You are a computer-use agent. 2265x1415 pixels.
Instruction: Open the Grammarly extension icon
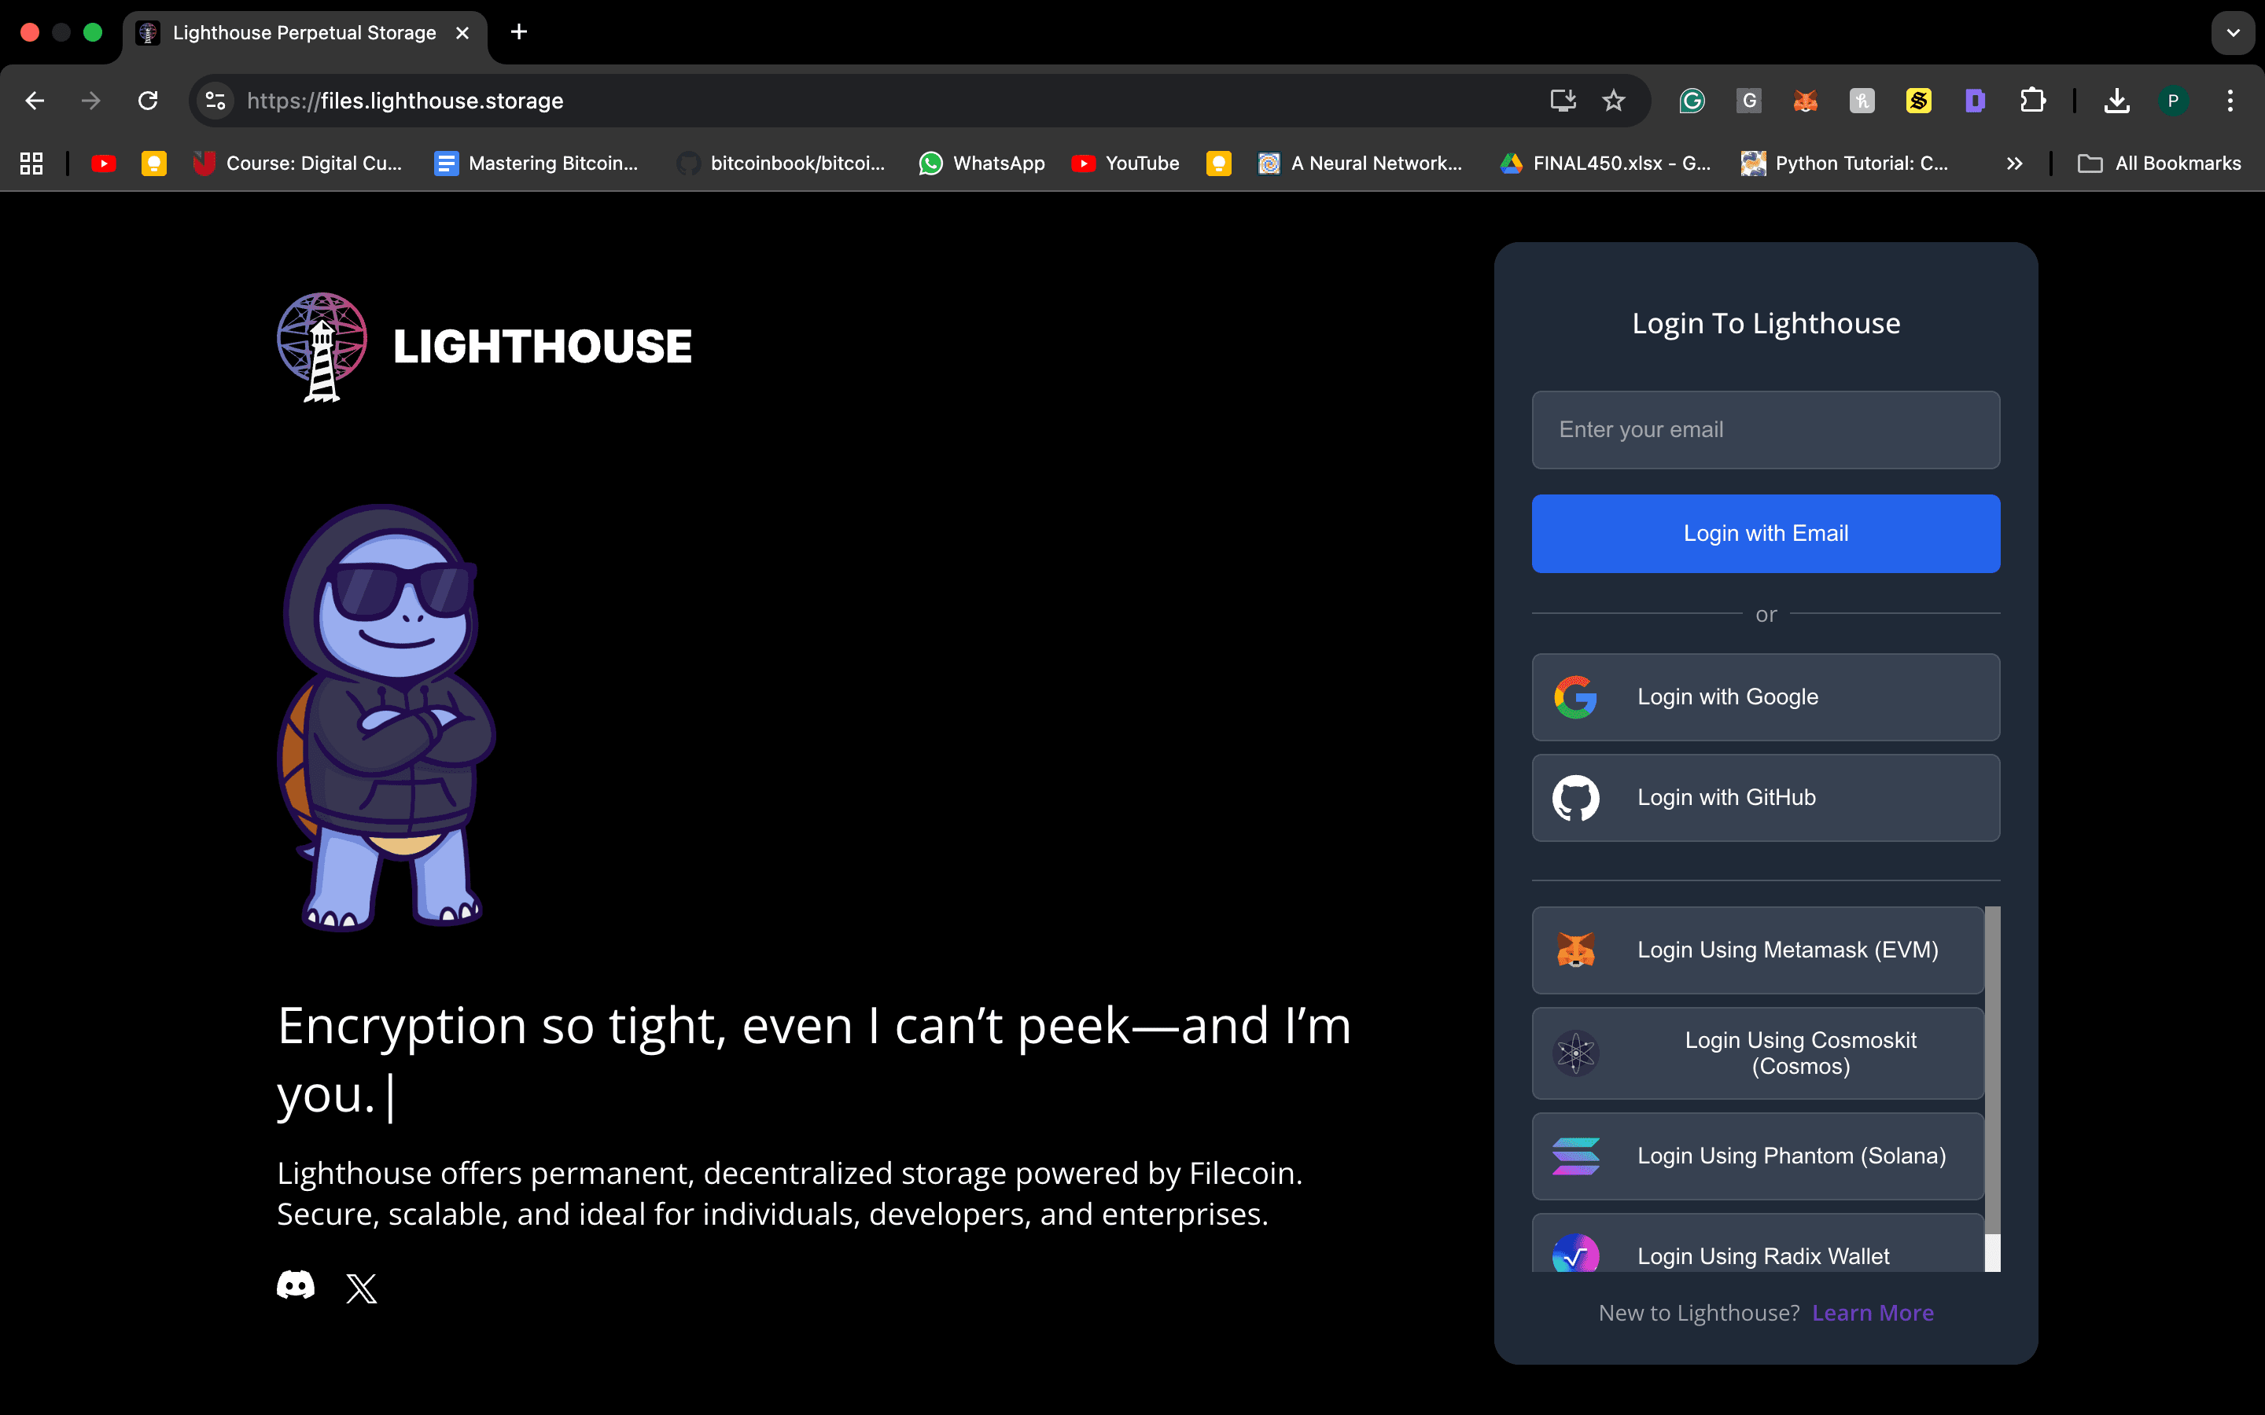point(1692,101)
